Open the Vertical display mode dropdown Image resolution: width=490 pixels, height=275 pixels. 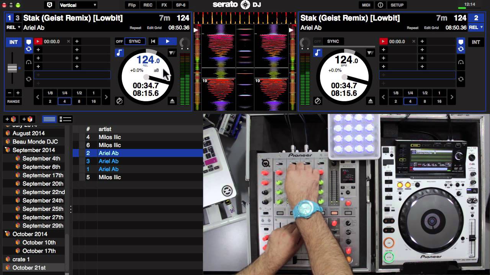(x=78, y=5)
